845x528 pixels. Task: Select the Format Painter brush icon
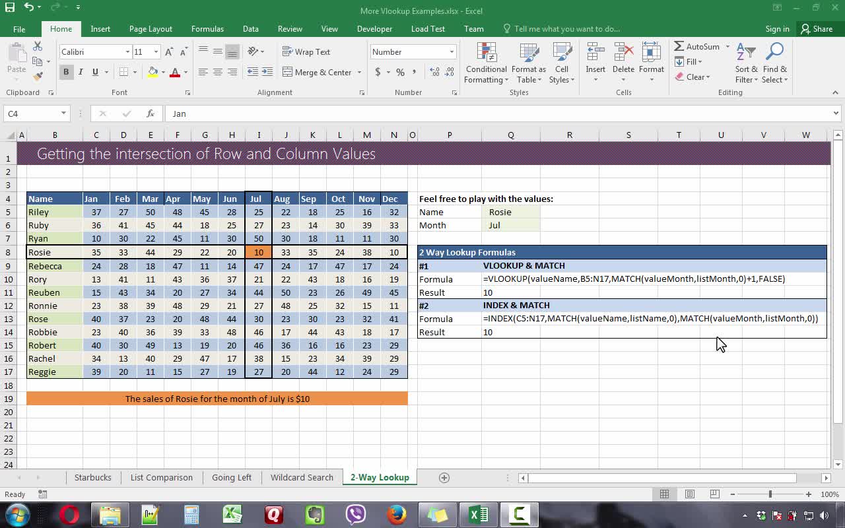pyautogui.click(x=38, y=77)
